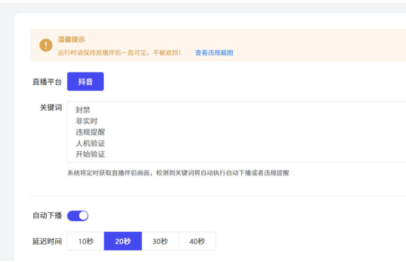Select the 抖音 platform button
Screen dimensions: 406x262
(85, 82)
